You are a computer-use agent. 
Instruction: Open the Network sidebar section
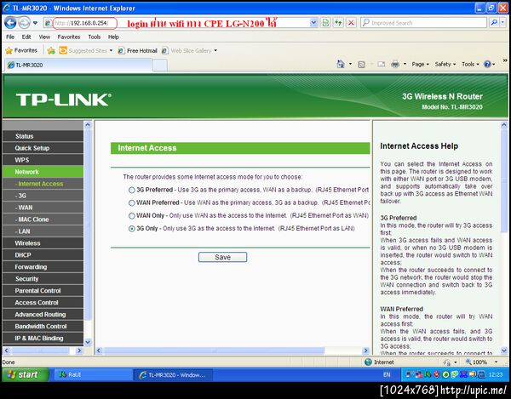(x=43, y=172)
